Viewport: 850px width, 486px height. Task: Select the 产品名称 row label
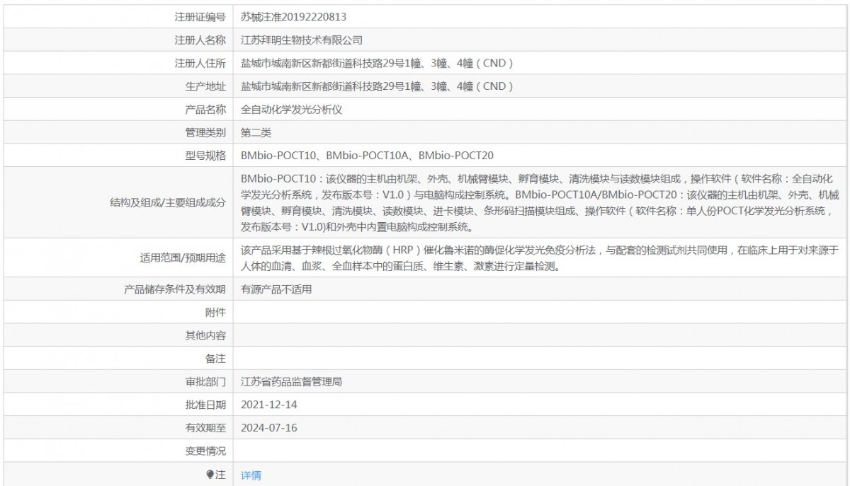pos(205,110)
